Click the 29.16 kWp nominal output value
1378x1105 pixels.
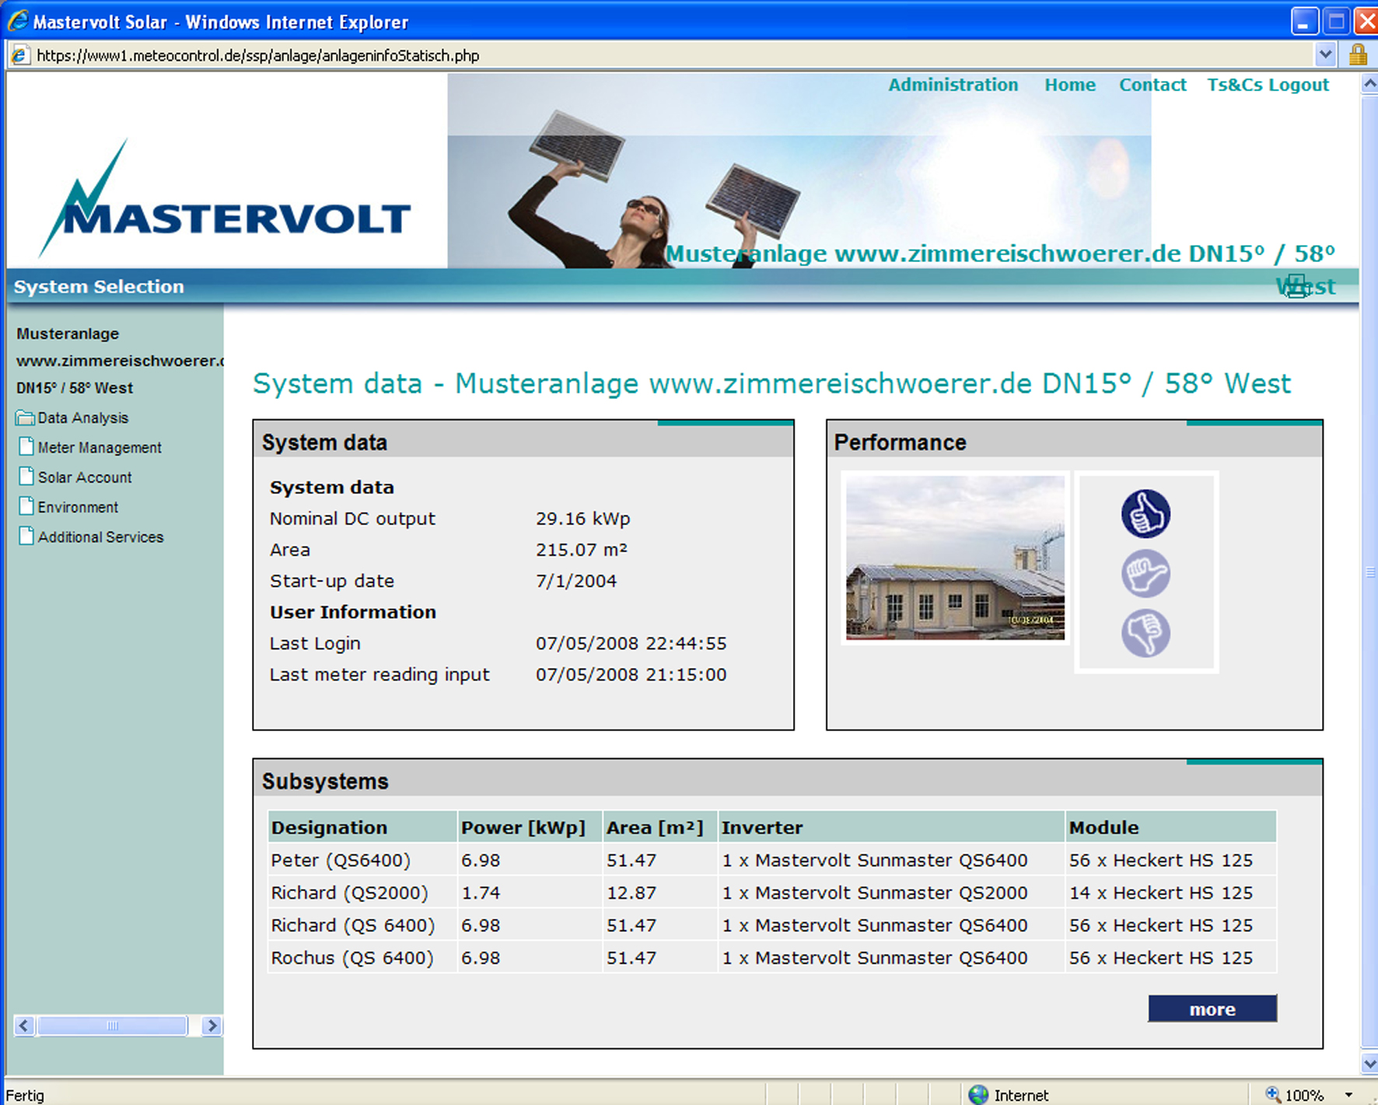tap(582, 519)
